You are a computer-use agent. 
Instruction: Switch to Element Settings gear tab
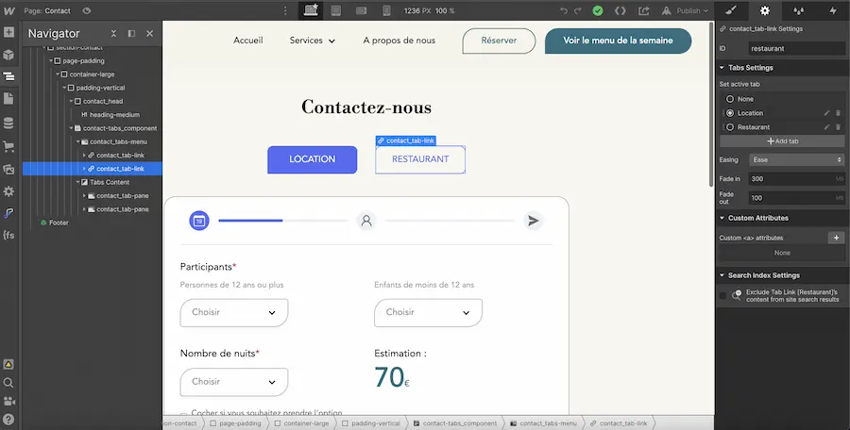pos(765,10)
